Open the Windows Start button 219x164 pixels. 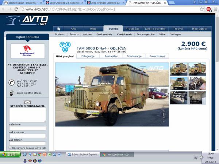coord(10,155)
